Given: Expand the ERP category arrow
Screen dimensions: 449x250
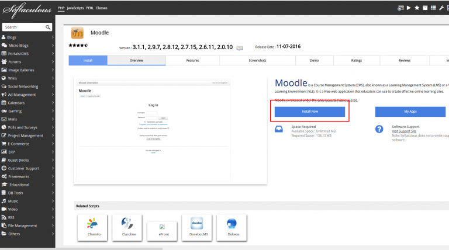Looking at the screenshot, I should pos(53,152).
